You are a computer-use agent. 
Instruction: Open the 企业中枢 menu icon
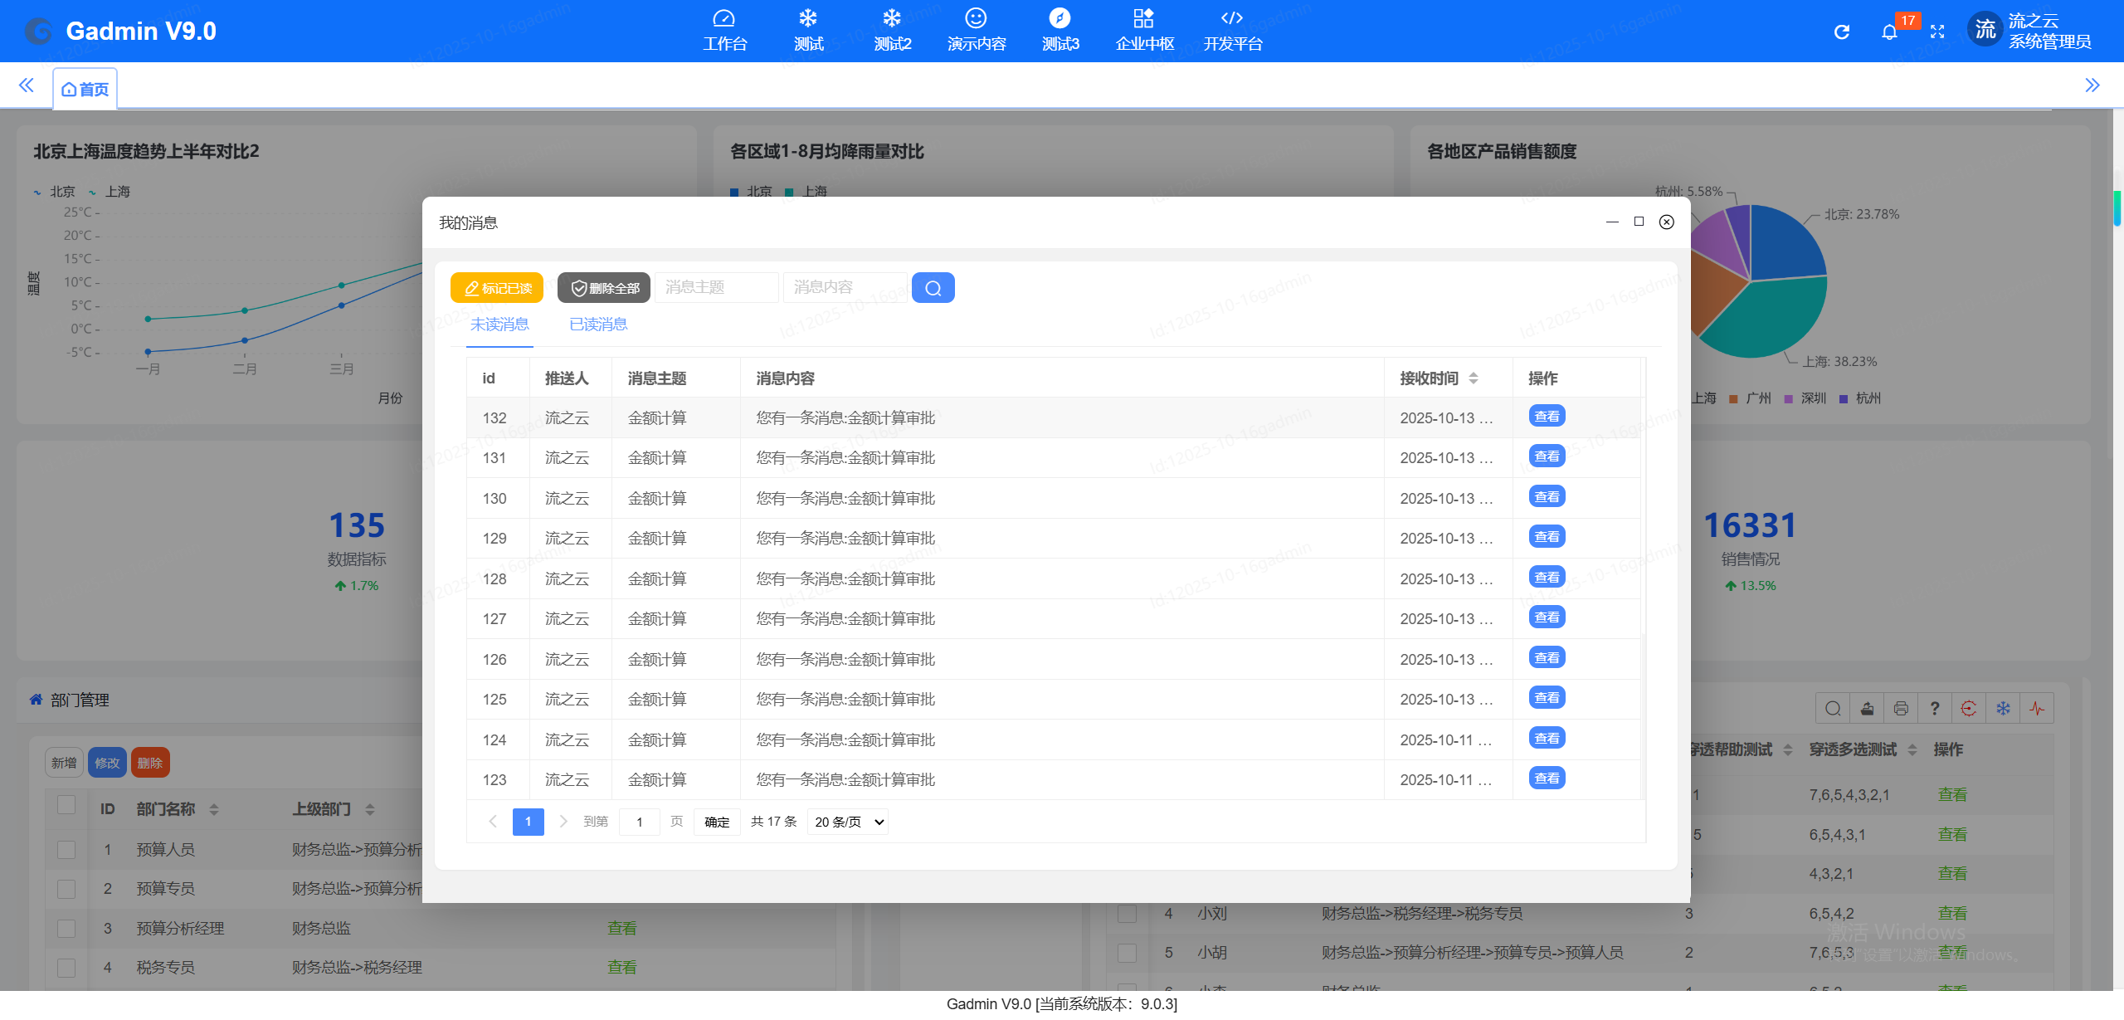tap(1143, 18)
